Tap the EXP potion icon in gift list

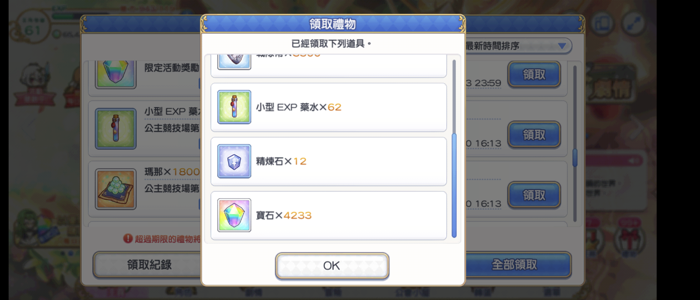click(x=116, y=129)
